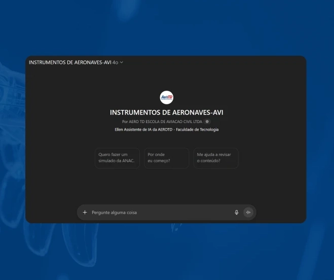Image resolution: width=334 pixels, height=280 pixels.
Task: Select "Me ajuda a revisar o conteúdo?" card
Action: click(x=215, y=158)
